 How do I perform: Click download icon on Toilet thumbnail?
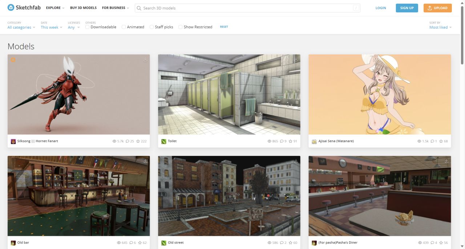point(296,60)
